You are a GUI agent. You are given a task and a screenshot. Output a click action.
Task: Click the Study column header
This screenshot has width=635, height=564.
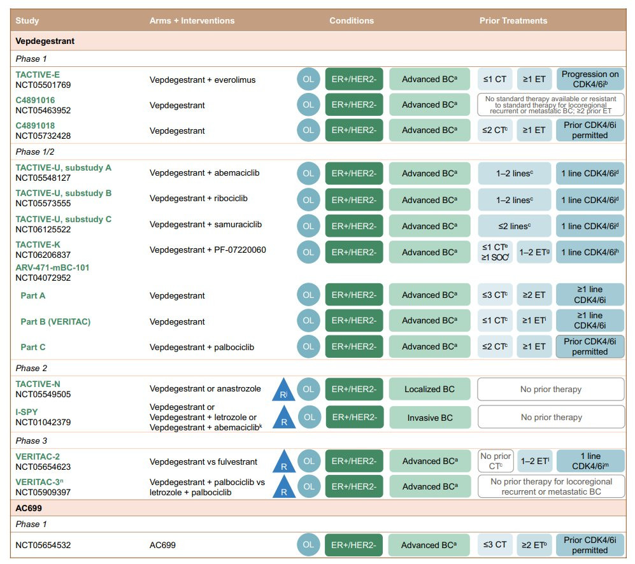pos(27,20)
